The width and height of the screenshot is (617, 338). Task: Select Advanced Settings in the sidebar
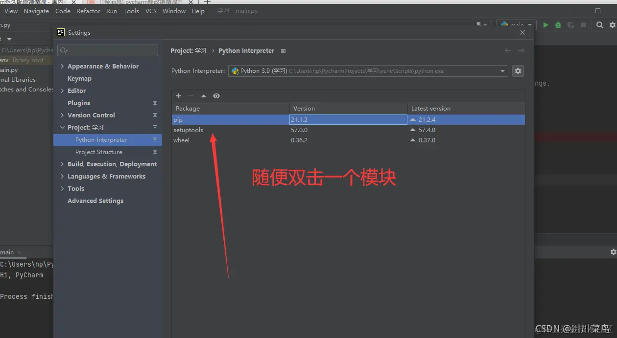tap(95, 201)
